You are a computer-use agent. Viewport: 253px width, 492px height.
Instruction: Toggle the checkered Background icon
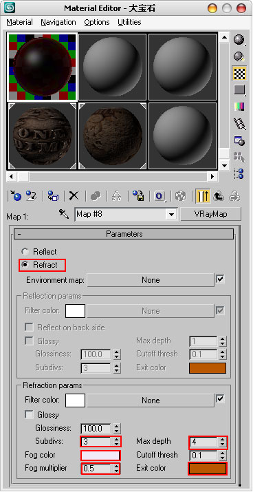pyautogui.click(x=239, y=73)
